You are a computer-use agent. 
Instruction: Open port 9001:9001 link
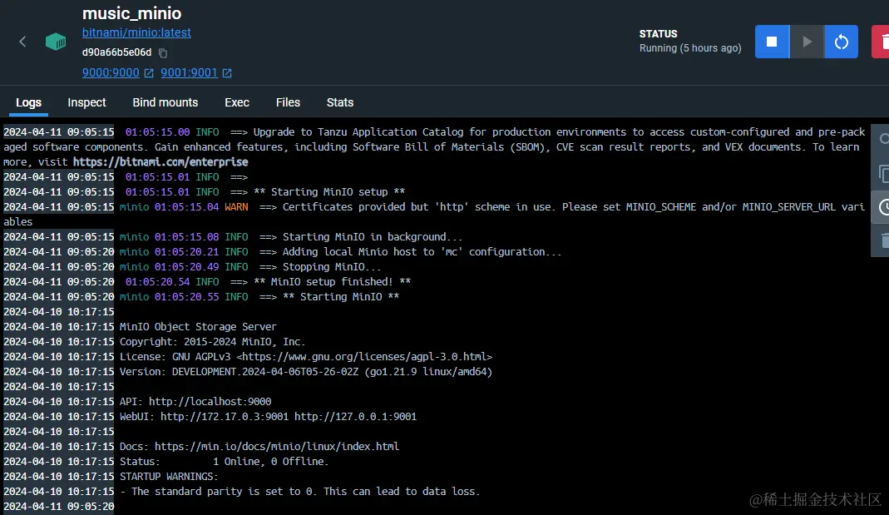190,72
